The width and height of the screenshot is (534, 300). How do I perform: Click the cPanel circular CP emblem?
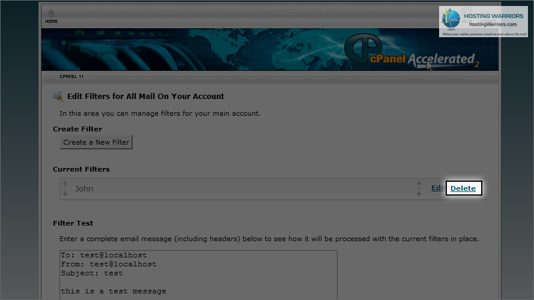coord(362,48)
